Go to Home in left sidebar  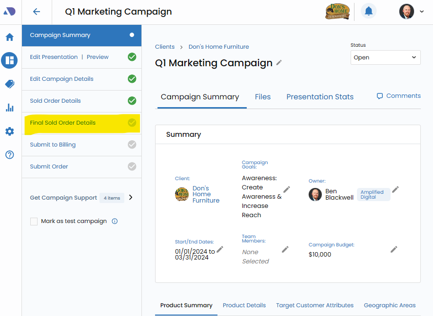(x=10, y=37)
